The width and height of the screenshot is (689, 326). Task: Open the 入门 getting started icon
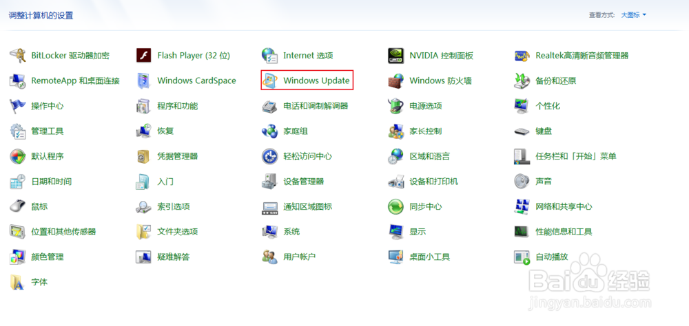click(x=144, y=181)
